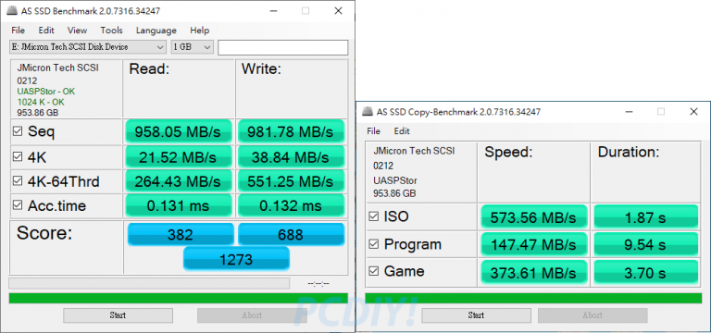Screen dimensions: 711x333
Task: Click the Game speed 373.61 MB/s
Action: point(533,272)
